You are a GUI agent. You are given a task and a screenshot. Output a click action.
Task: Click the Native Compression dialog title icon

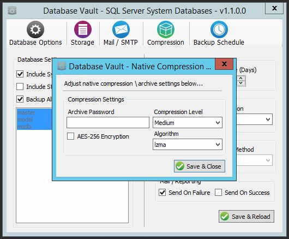pos(62,67)
